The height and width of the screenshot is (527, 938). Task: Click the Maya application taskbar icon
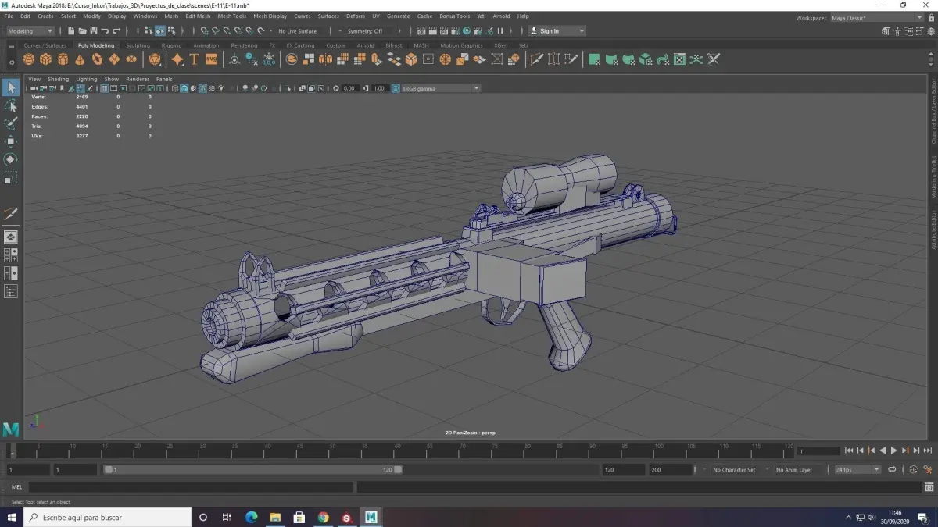[371, 517]
